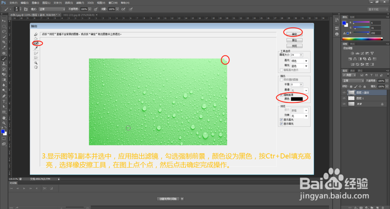Open the brush panel toggle icon

[x=26, y=9]
